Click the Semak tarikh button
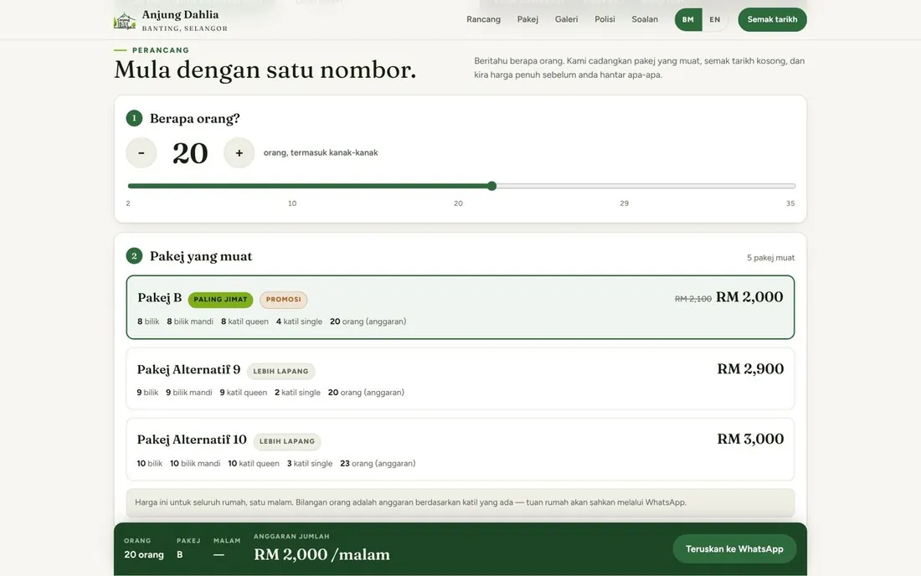Image resolution: width=921 pixels, height=576 pixels. click(x=772, y=19)
